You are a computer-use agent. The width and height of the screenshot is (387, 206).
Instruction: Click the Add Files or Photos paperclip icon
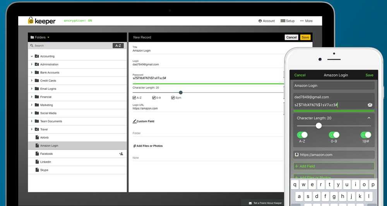pyautogui.click(x=135, y=146)
